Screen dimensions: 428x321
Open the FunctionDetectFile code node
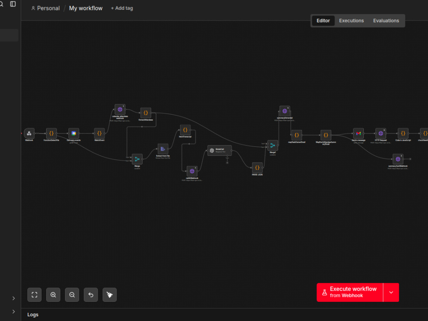[x=51, y=134]
